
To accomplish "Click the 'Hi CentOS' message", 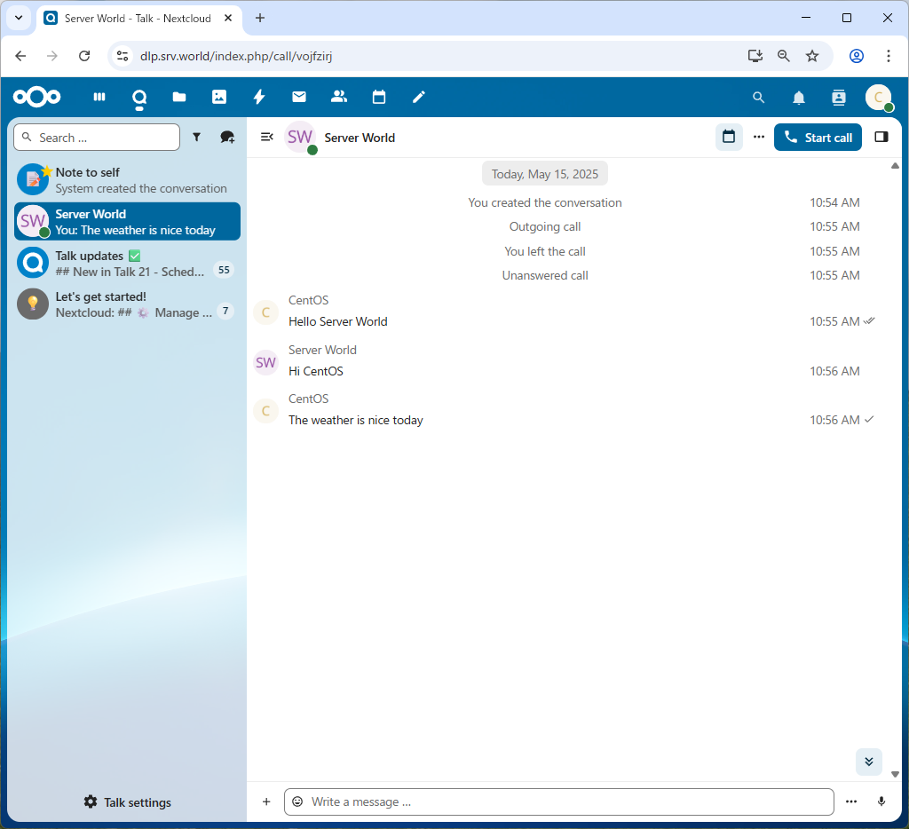I will [x=316, y=371].
